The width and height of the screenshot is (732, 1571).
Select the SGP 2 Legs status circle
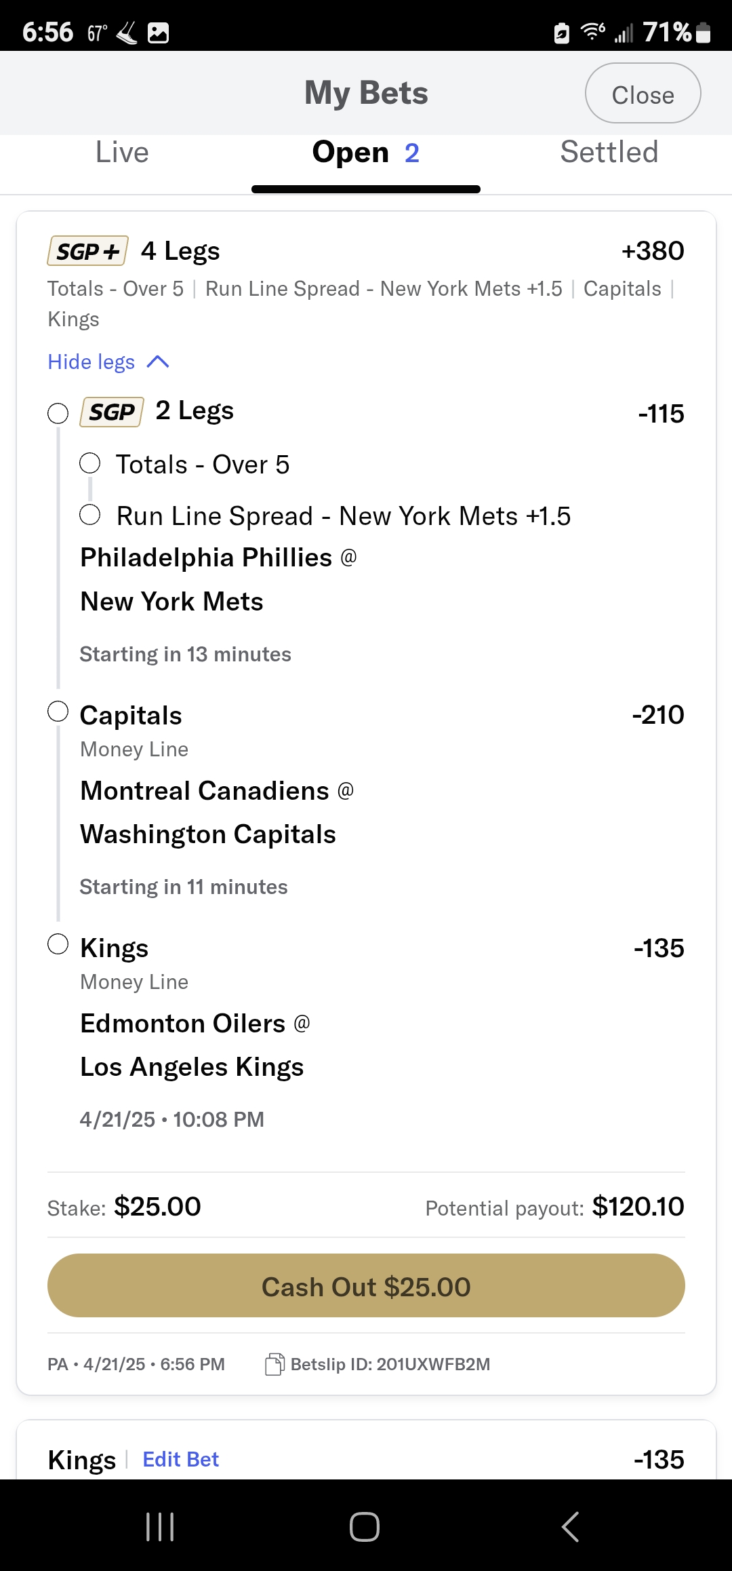tap(58, 413)
